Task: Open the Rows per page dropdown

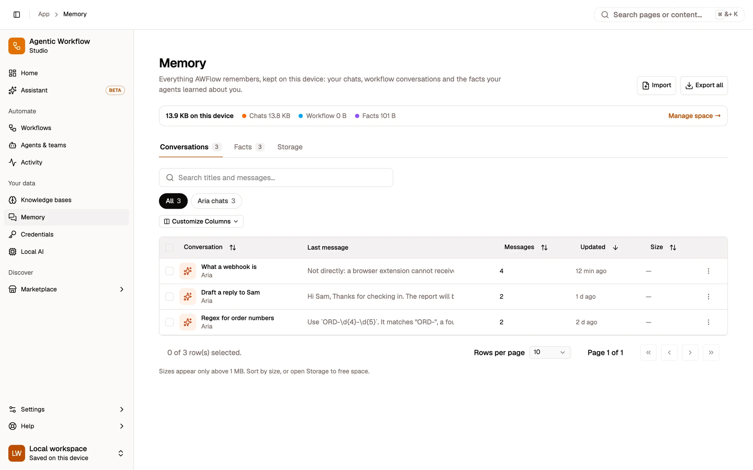Action: [x=550, y=352]
